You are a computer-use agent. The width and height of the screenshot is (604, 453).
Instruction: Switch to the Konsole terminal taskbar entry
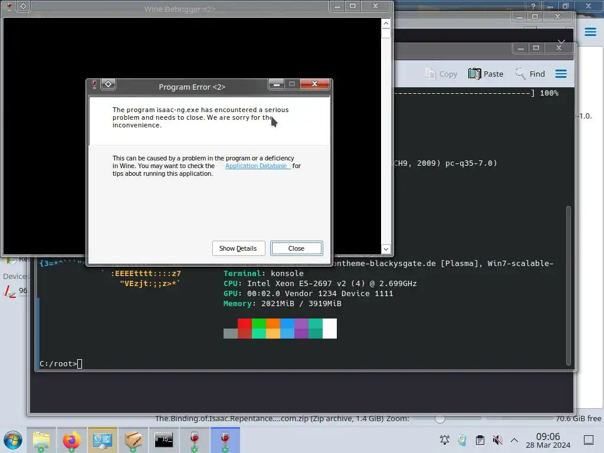tap(164, 440)
